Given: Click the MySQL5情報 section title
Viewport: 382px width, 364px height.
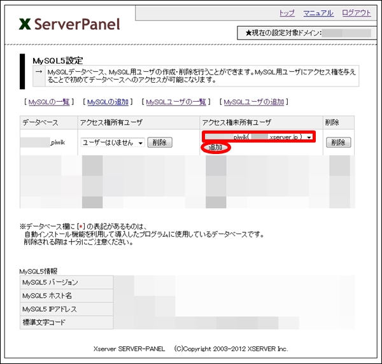Looking at the screenshot, I should tap(38, 271).
